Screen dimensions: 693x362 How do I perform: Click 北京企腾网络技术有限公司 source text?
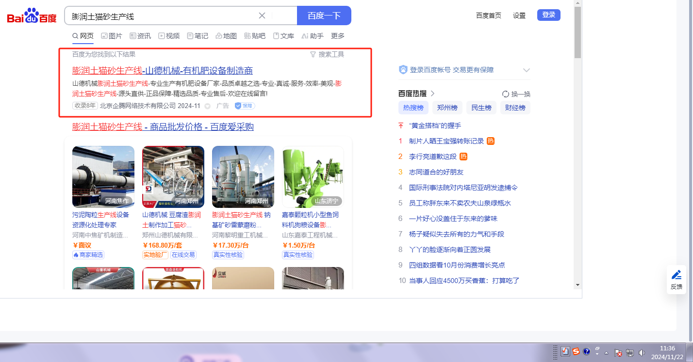pyautogui.click(x=138, y=106)
